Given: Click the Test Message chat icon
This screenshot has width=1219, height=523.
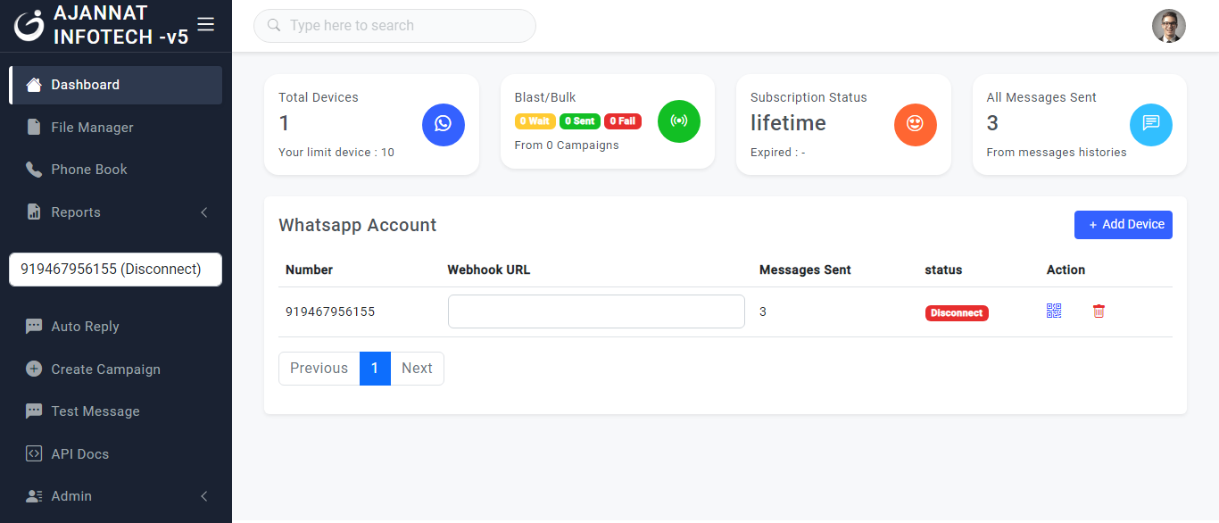Looking at the screenshot, I should [x=34, y=411].
